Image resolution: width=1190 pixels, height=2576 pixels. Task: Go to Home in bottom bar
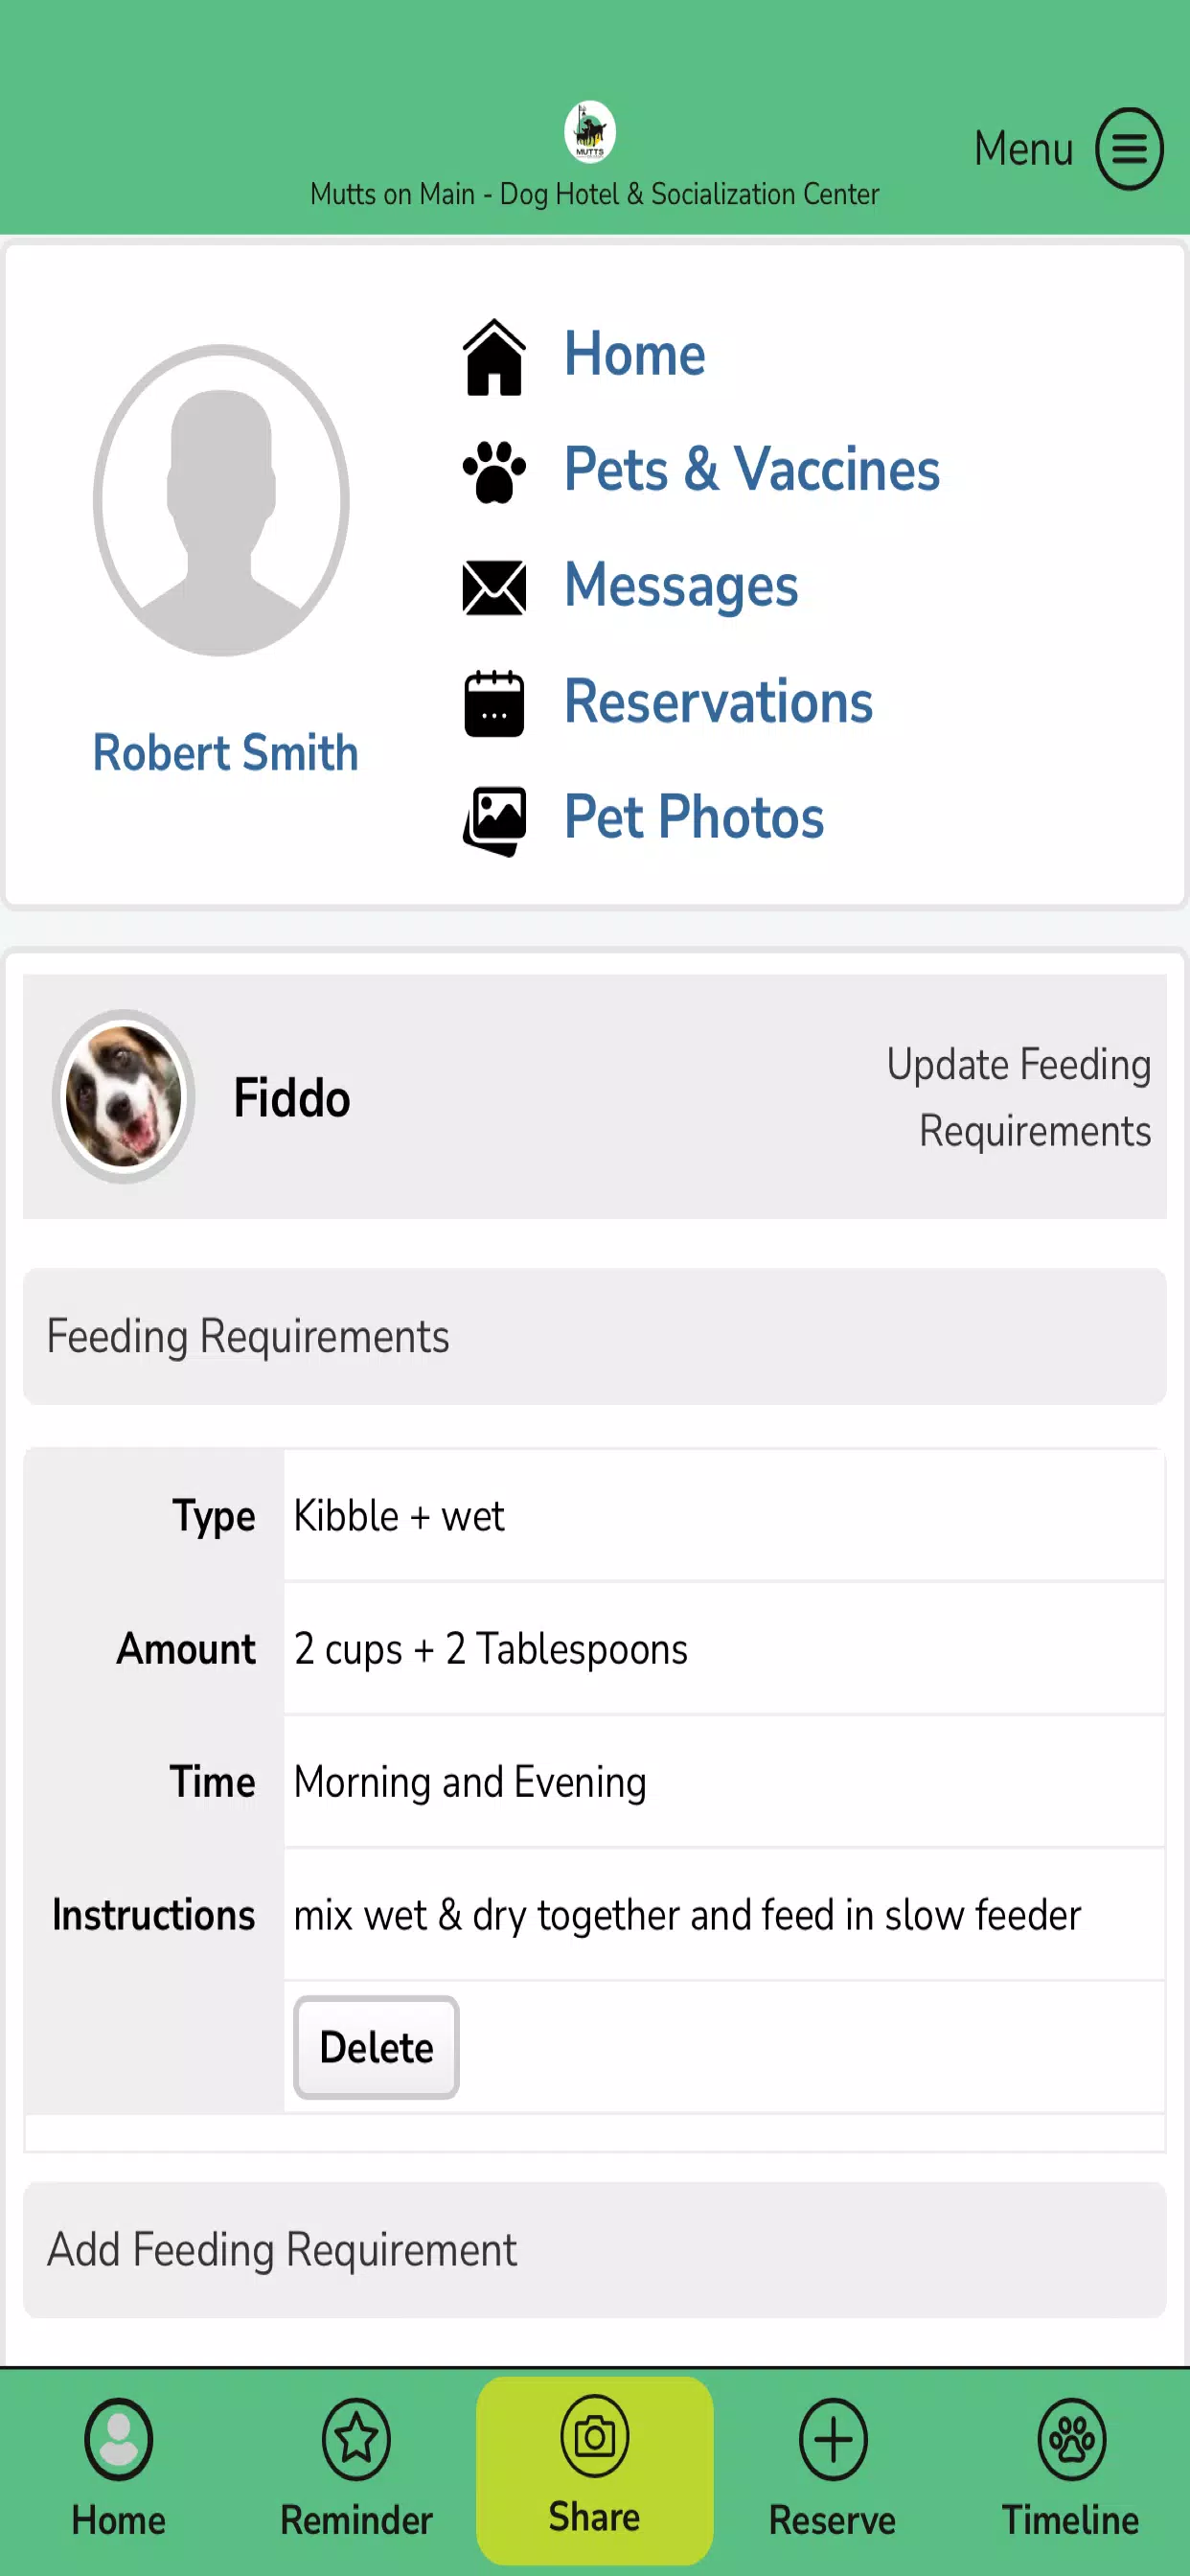pyautogui.click(x=118, y=2468)
